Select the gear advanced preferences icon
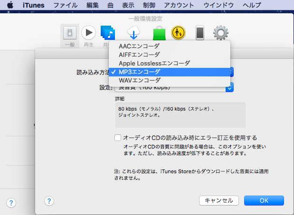 221,33
